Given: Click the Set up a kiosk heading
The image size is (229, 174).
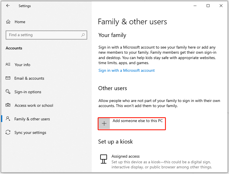Looking at the screenshot, I should 115,142.
